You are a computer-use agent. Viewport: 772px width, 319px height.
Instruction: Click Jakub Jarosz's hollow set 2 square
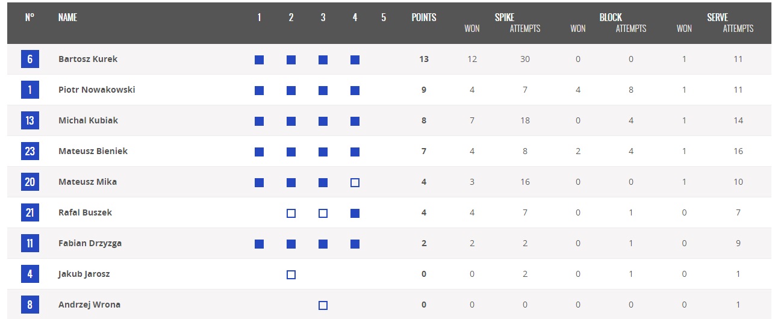click(291, 274)
